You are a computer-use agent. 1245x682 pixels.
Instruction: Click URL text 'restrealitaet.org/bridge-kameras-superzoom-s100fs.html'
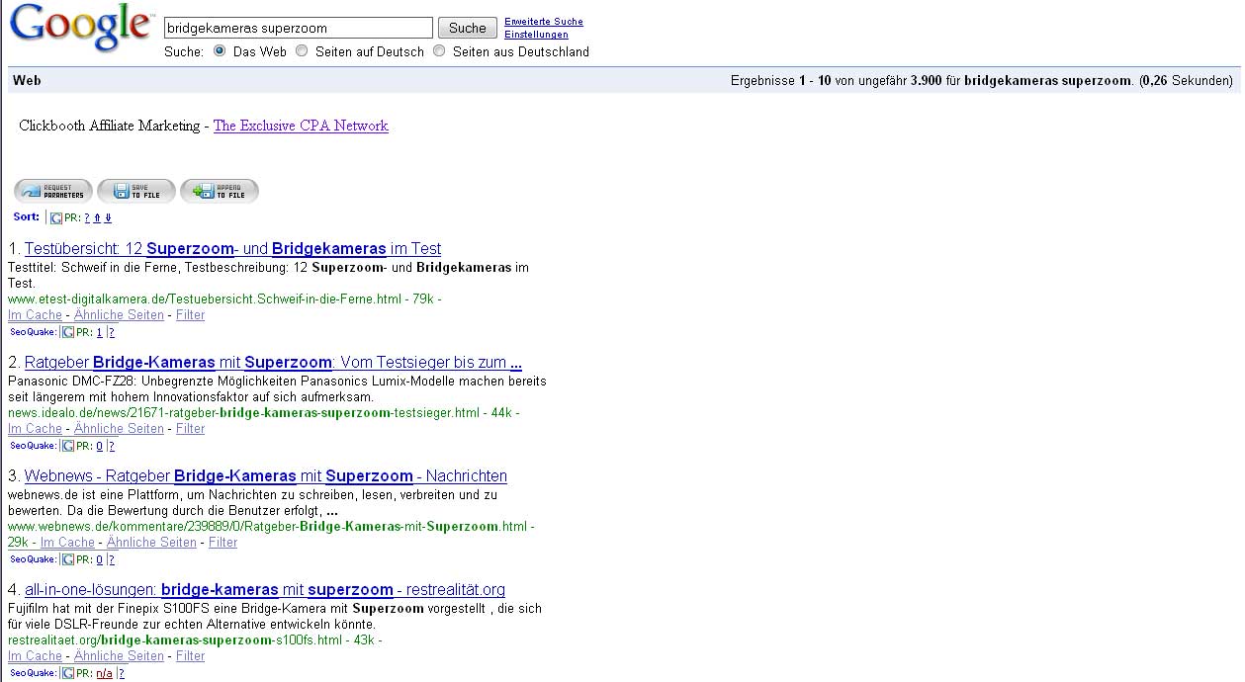pos(175,639)
